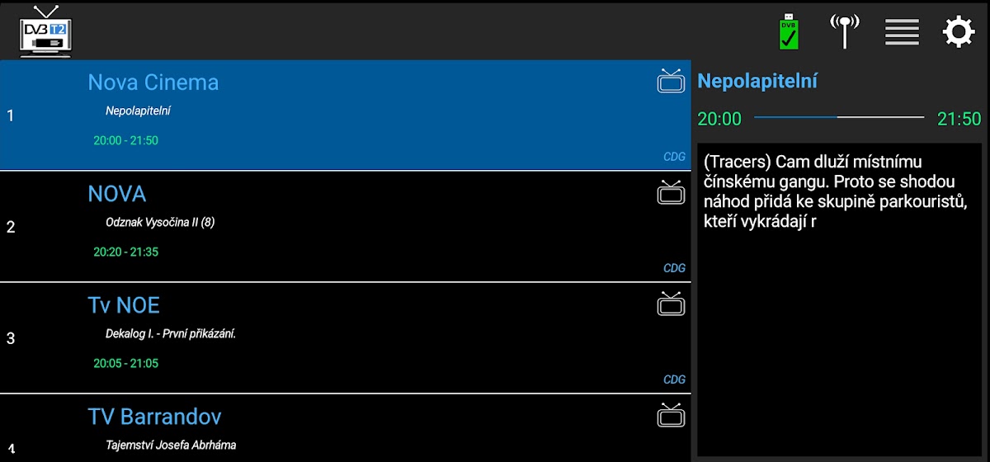Viewport: 990px width, 462px height.
Task: Click the Dekalog I. programme title
Action: click(171, 333)
